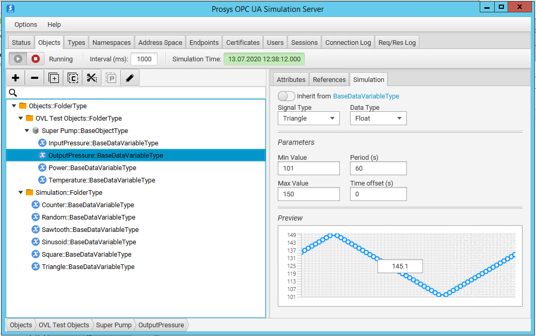Open the Help menu
Viewport: 536px width, 336px height.
(x=54, y=25)
